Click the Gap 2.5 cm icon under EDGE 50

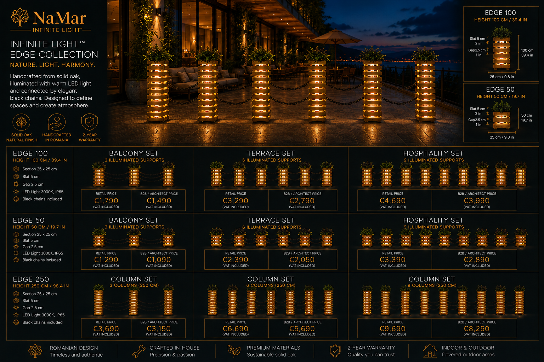[x=16, y=247]
